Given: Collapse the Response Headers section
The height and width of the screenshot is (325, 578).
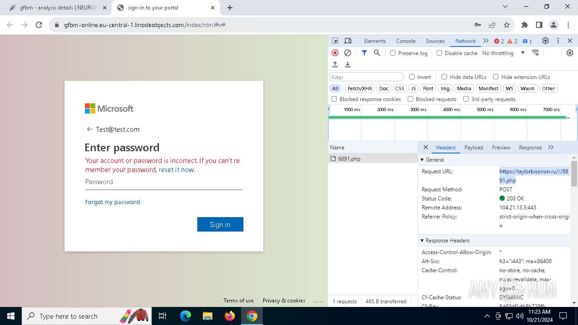Looking at the screenshot, I should (x=422, y=241).
